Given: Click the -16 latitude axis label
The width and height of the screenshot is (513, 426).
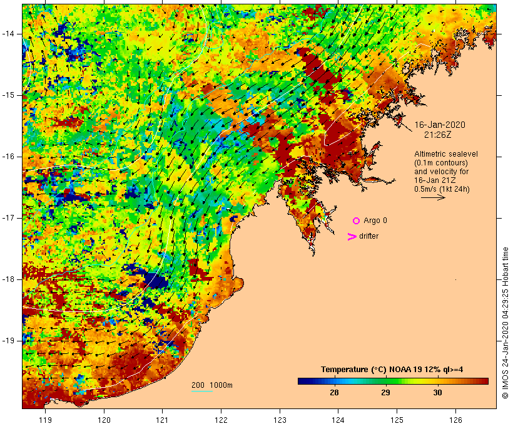Looking at the screenshot, I should (8, 157).
